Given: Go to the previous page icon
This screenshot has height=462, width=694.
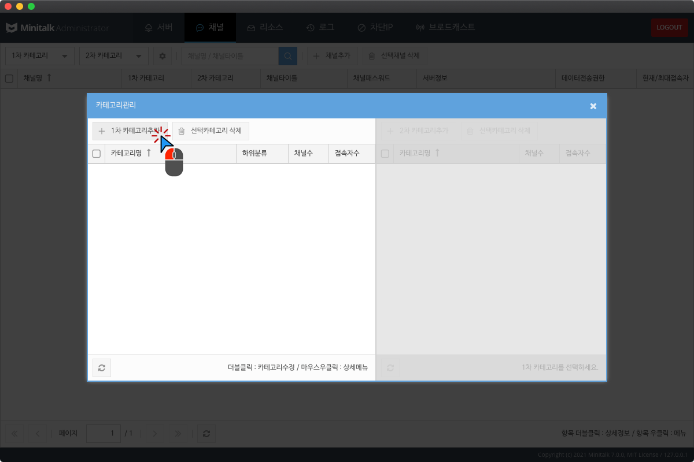Looking at the screenshot, I should [x=38, y=434].
